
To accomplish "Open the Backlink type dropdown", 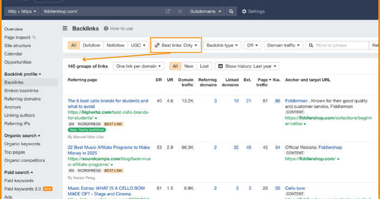I will point(222,45).
